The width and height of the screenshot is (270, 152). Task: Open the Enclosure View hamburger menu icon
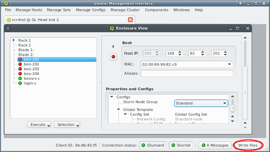click(x=8, y=28)
